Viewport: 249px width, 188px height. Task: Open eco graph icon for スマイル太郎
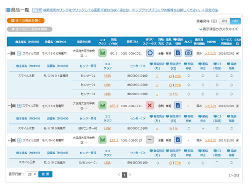point(102,53)
